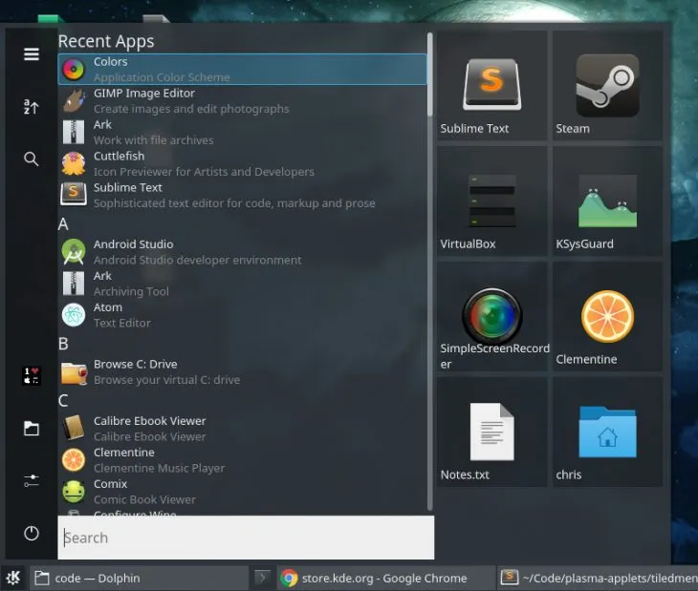
Task: Open the SimpleScreenRecorder tile
Action: 491,317
